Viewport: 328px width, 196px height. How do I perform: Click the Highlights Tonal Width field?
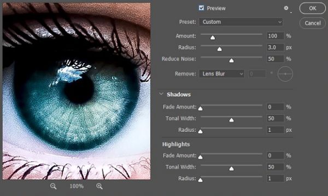click(x=276, y=167)
